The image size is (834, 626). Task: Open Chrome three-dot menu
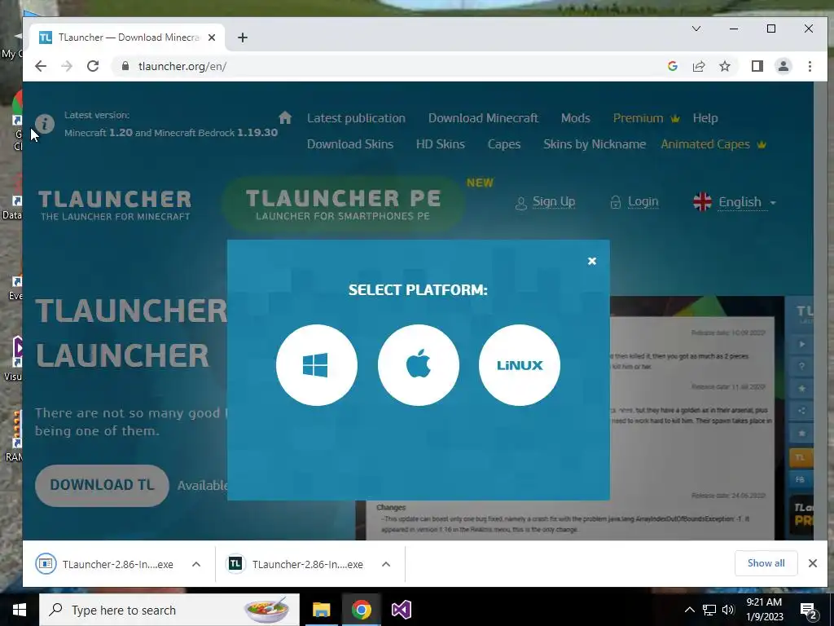coord(810,66)
